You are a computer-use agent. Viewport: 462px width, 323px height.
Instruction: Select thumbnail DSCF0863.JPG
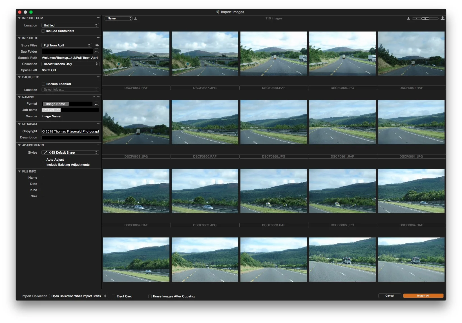pos(342,191)
